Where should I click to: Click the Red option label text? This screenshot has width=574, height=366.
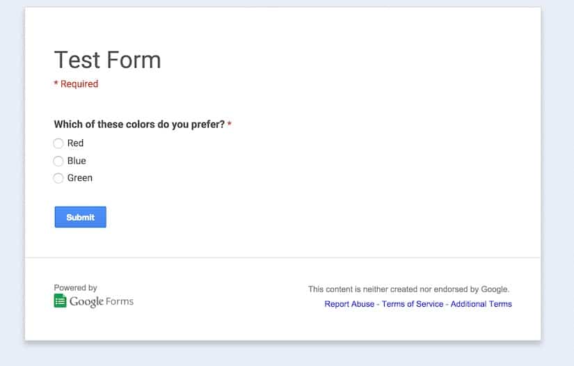(75, 143)
